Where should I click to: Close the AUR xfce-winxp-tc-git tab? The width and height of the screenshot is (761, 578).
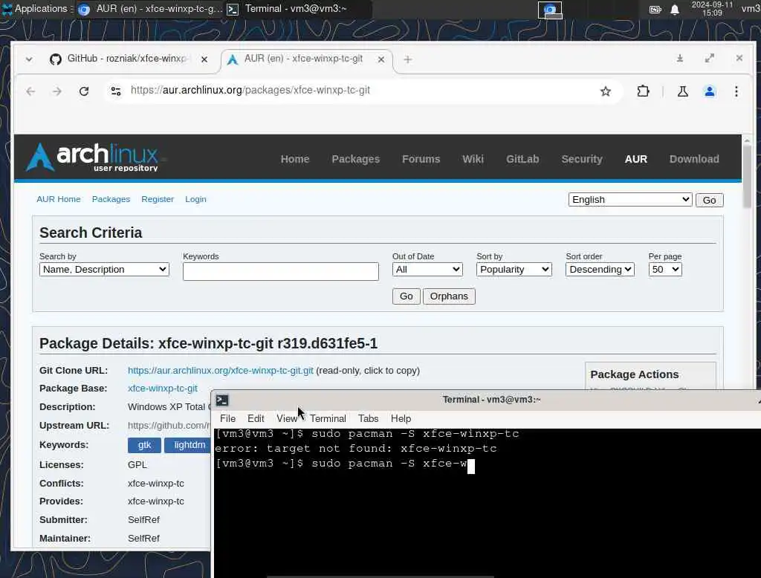pyautogui.click(x=381, y=59)
